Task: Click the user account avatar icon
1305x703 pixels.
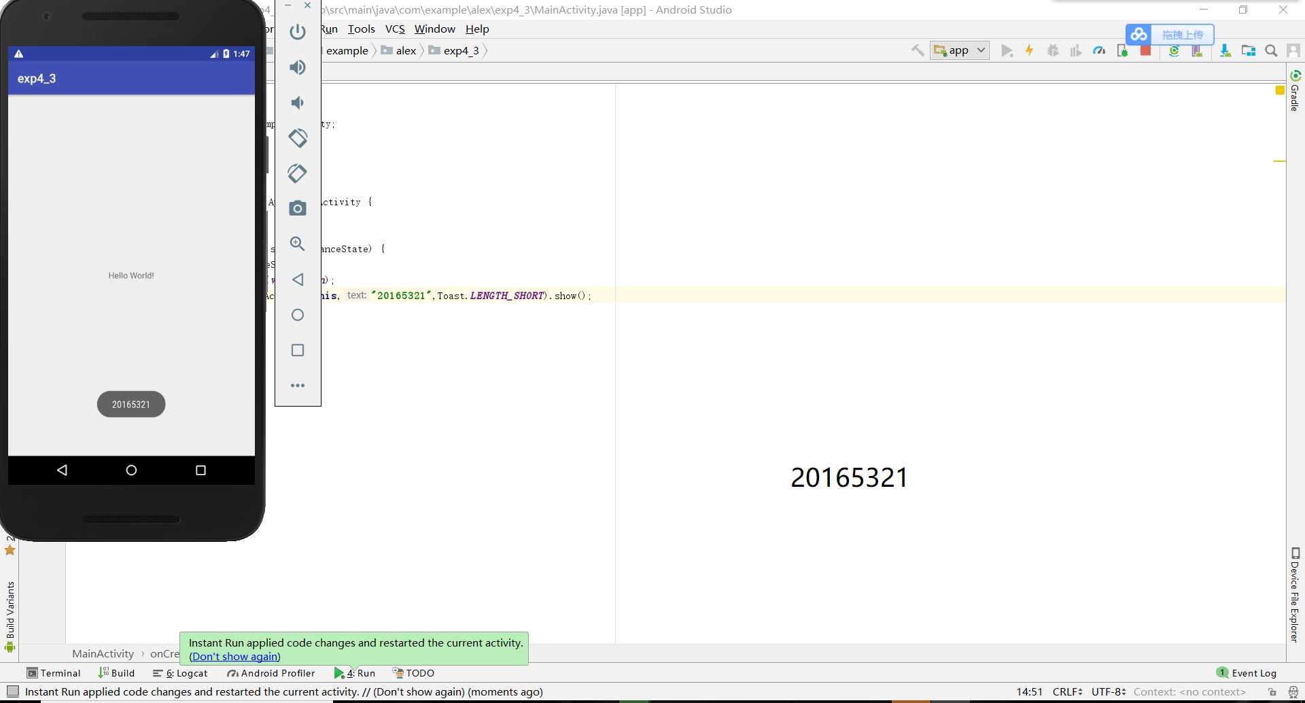Action: (x=1293, y=50)
